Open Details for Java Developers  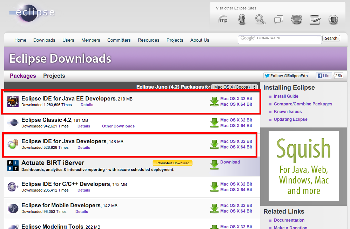tap(84, 147)
